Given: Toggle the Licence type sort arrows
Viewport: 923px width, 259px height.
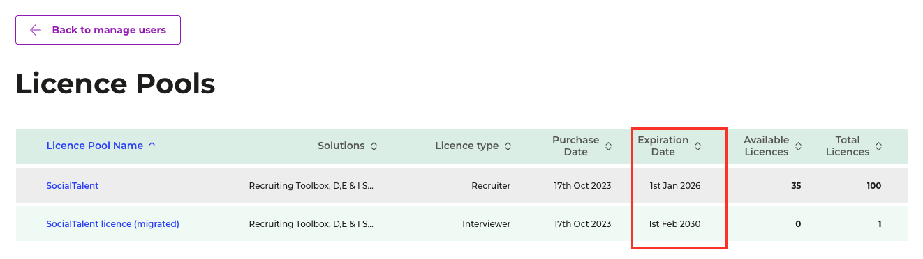Looking at the screenshot, I should point(508,146).
